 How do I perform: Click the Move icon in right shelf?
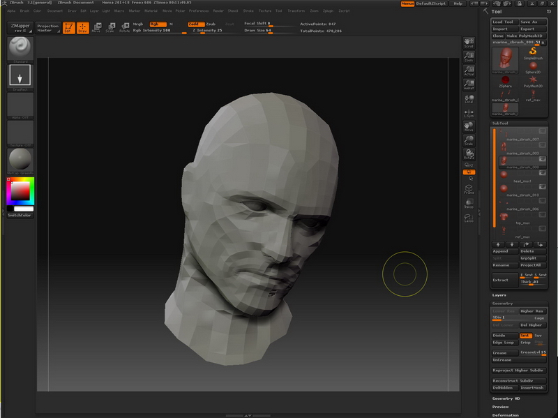pos(469,127)
